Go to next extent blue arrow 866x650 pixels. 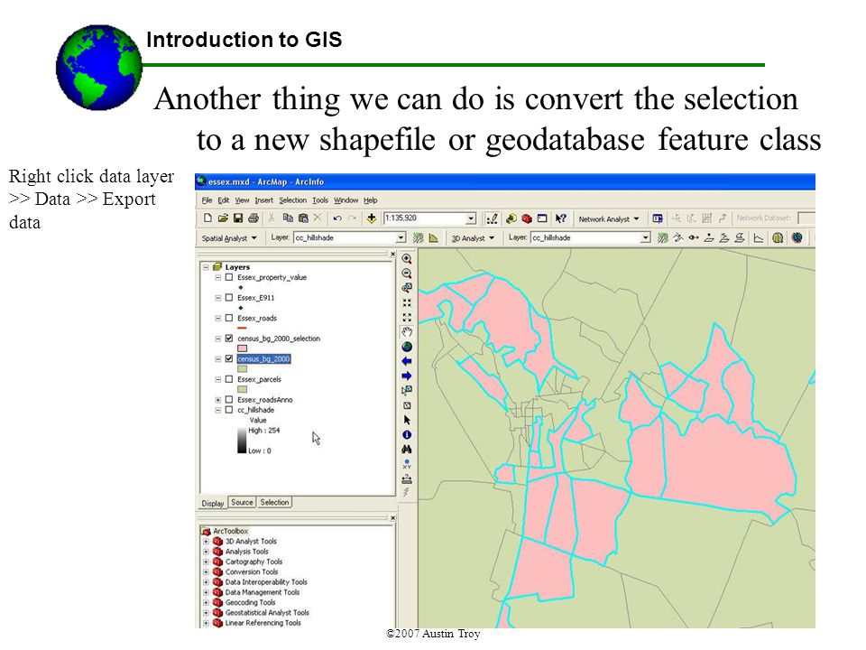407,376
